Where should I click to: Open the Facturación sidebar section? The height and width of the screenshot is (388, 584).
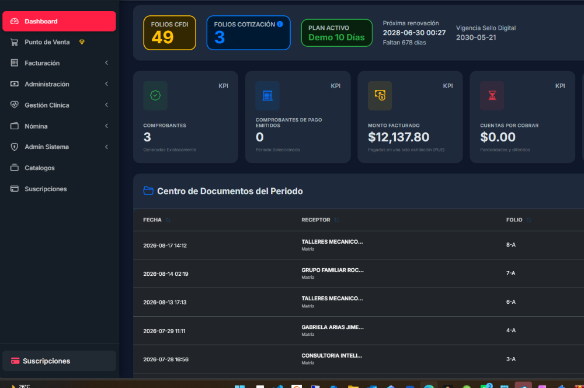point(59,63)
